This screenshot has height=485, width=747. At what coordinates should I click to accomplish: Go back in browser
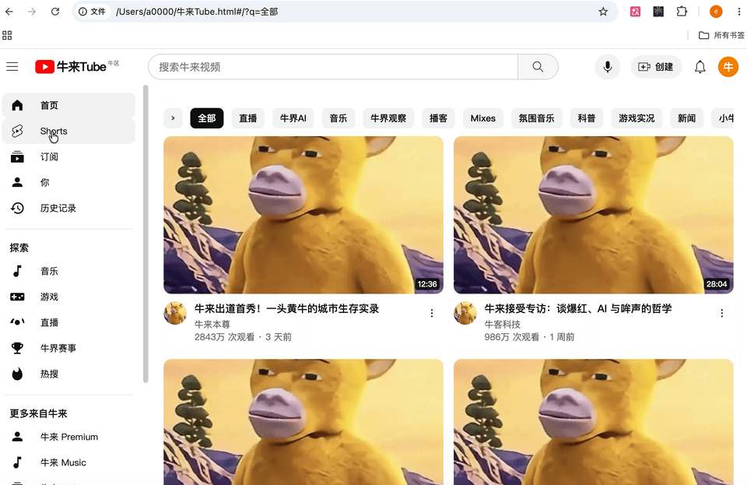9,12
